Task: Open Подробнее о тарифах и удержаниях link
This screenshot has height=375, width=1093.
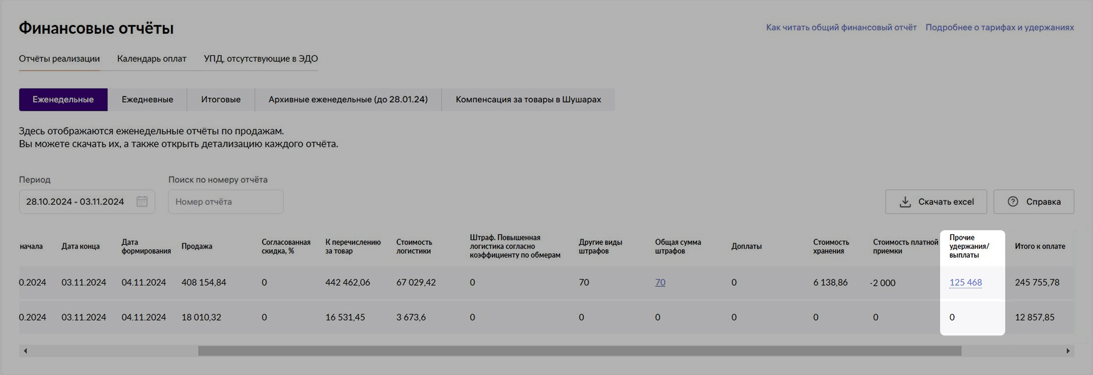Action: click(x=1000, y=28)
